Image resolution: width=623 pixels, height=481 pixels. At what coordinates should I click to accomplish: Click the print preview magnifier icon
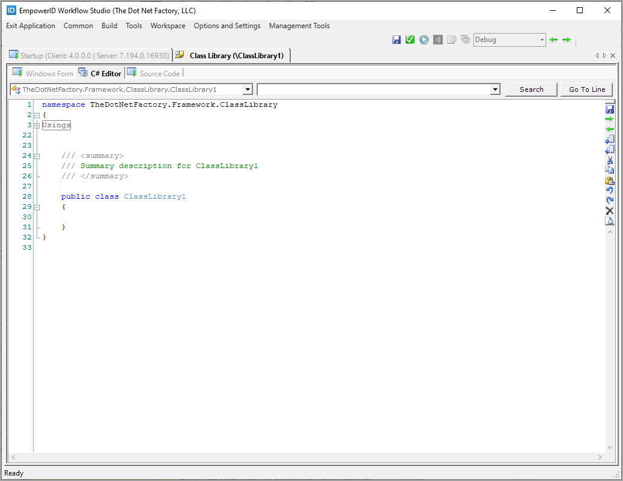click(x=610, y=221)
